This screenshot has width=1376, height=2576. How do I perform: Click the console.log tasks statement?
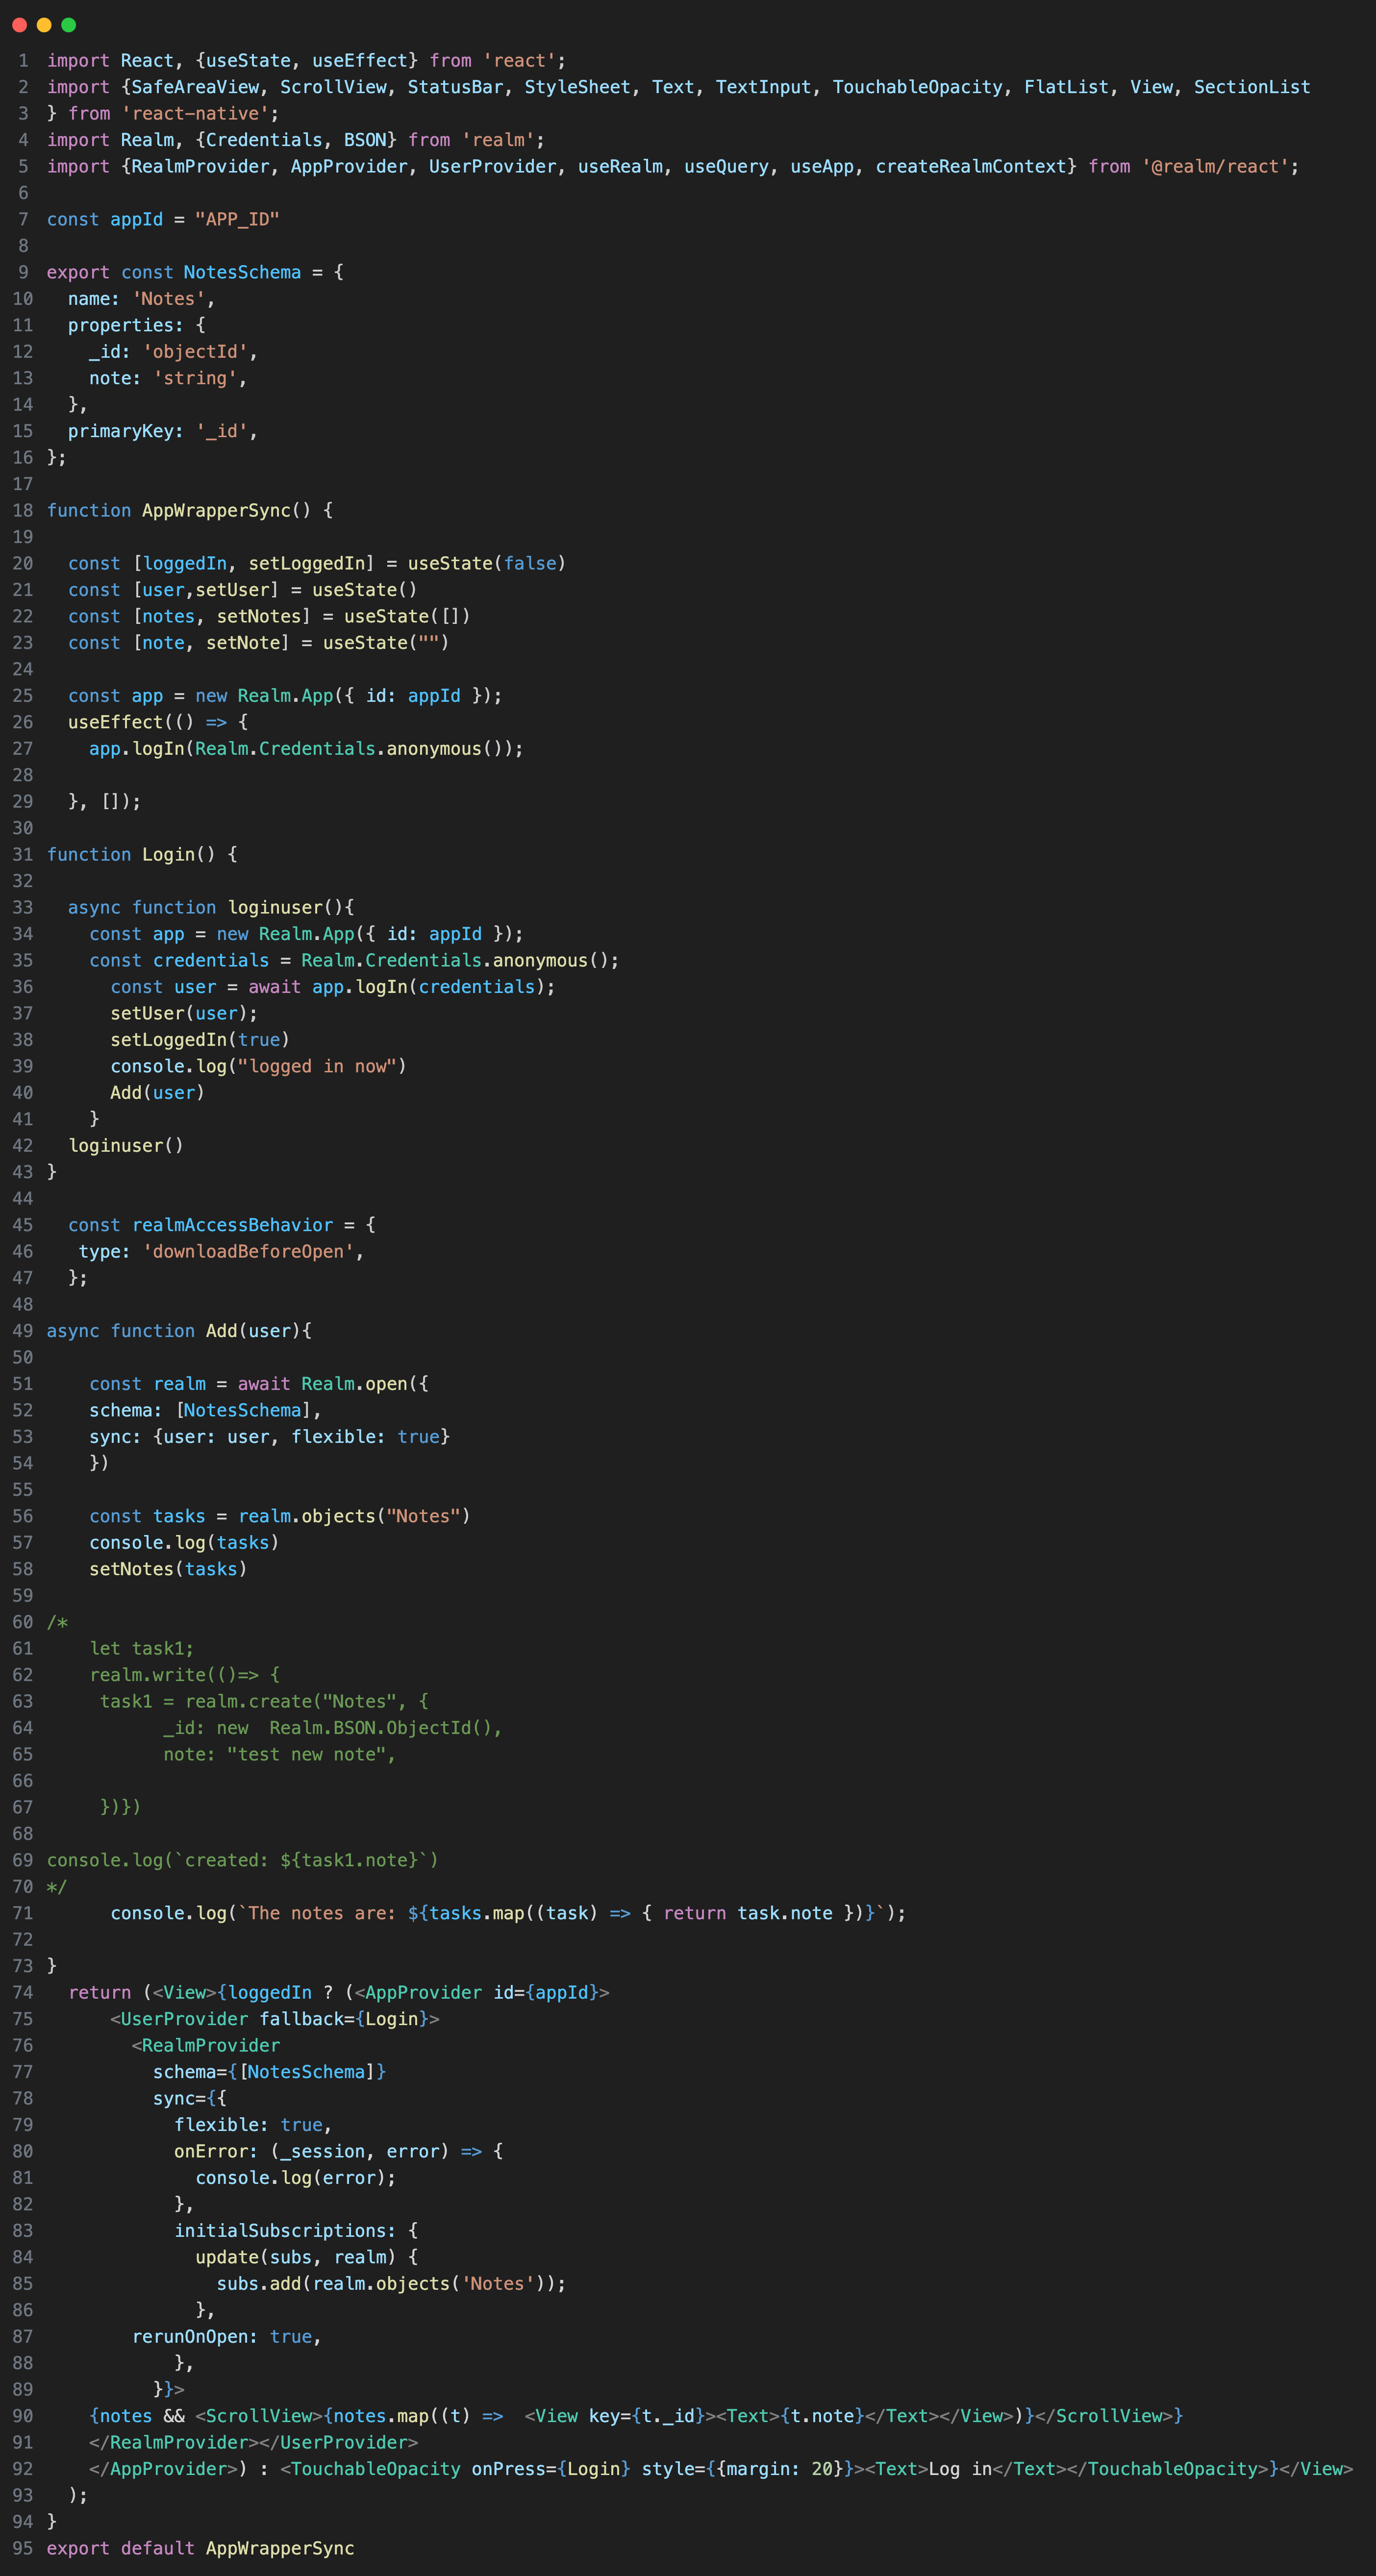[184, 1542]
